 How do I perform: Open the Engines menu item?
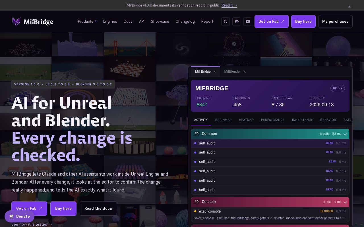pos(110,22)
